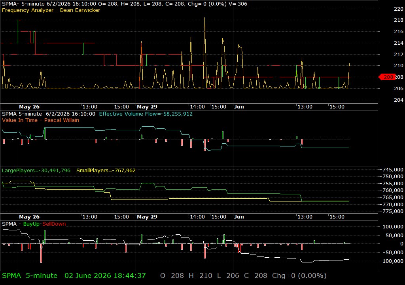Click 'May 29' on lower time axis
This screenshot has width=405, height=285.
coord(147,217)
